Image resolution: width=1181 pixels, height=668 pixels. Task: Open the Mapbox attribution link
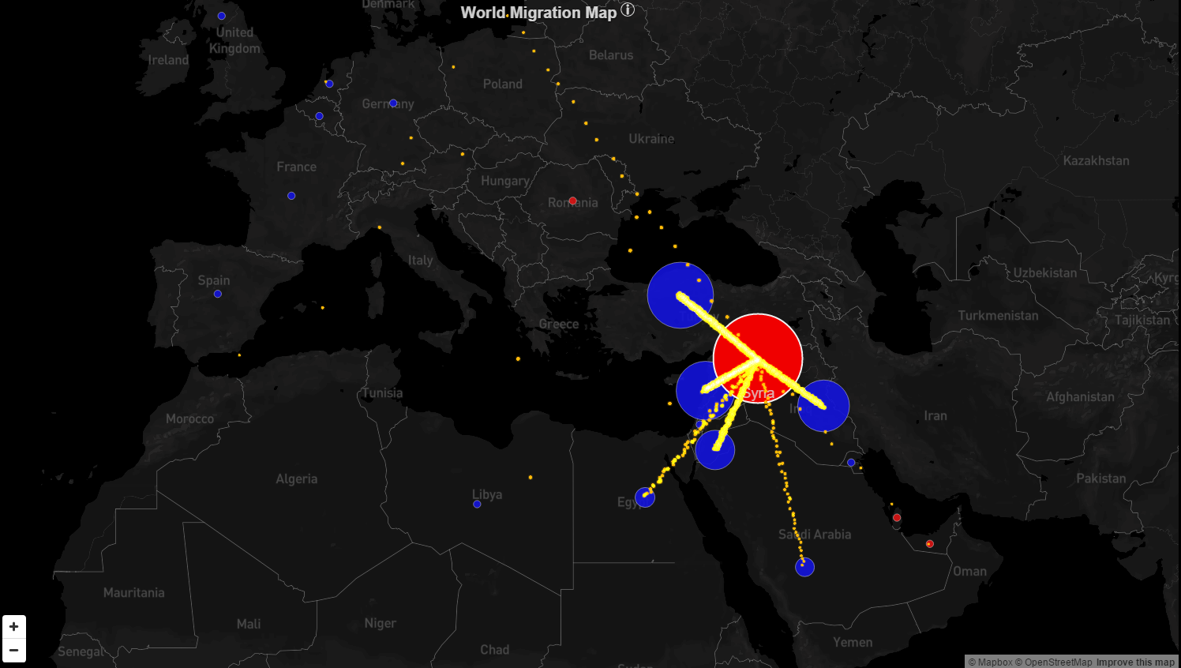[x=990, y=662]
